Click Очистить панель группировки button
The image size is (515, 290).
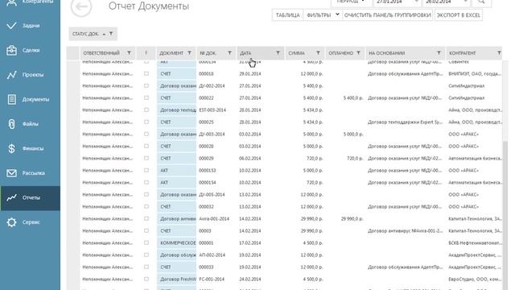point(388,15)
